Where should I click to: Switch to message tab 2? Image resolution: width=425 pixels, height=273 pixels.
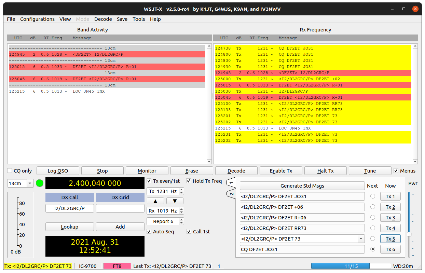point(231,194)
